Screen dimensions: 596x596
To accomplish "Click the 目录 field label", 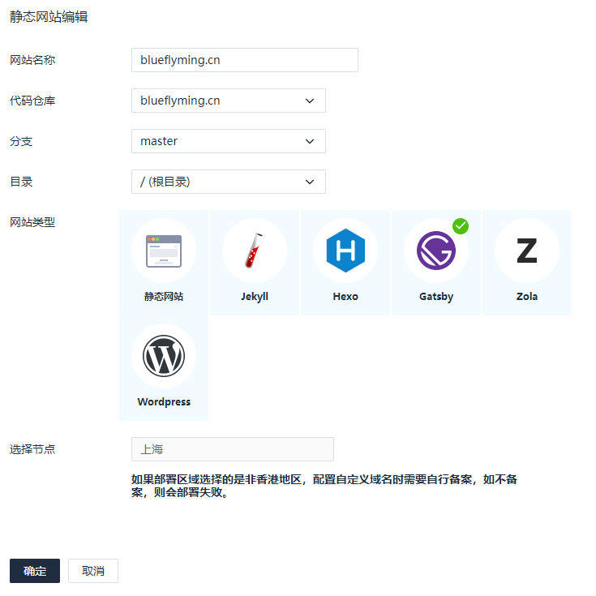I will pos(21,182).
